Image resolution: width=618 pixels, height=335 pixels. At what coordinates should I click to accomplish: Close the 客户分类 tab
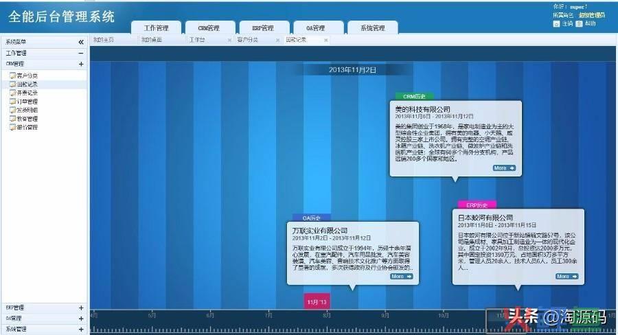point(277,41)
